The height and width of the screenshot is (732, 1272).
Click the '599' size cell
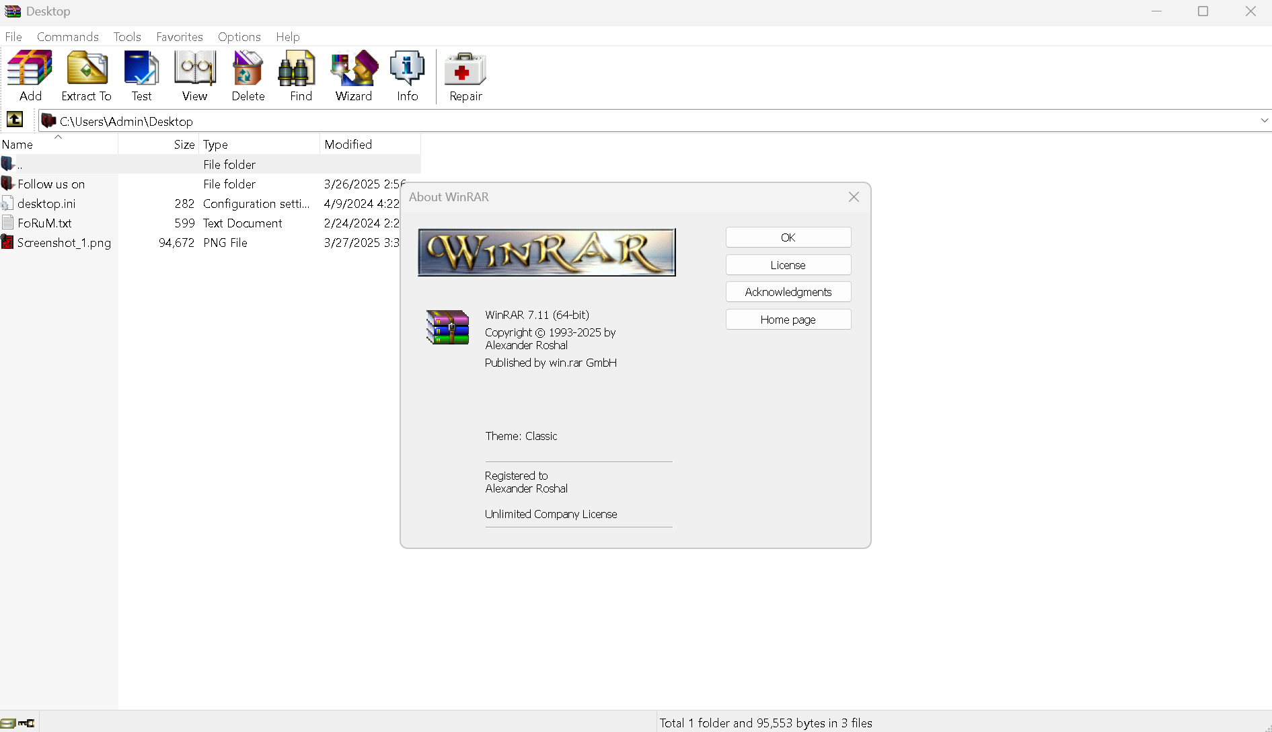(x=184, y=223)
